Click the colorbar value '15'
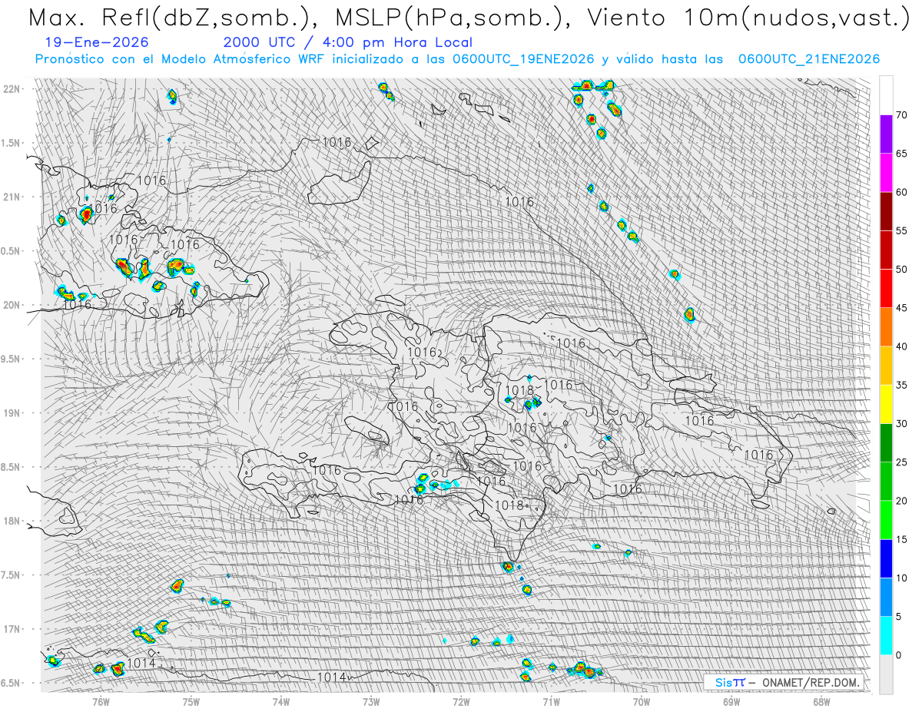922x712 pixels. tap(903, 539)
